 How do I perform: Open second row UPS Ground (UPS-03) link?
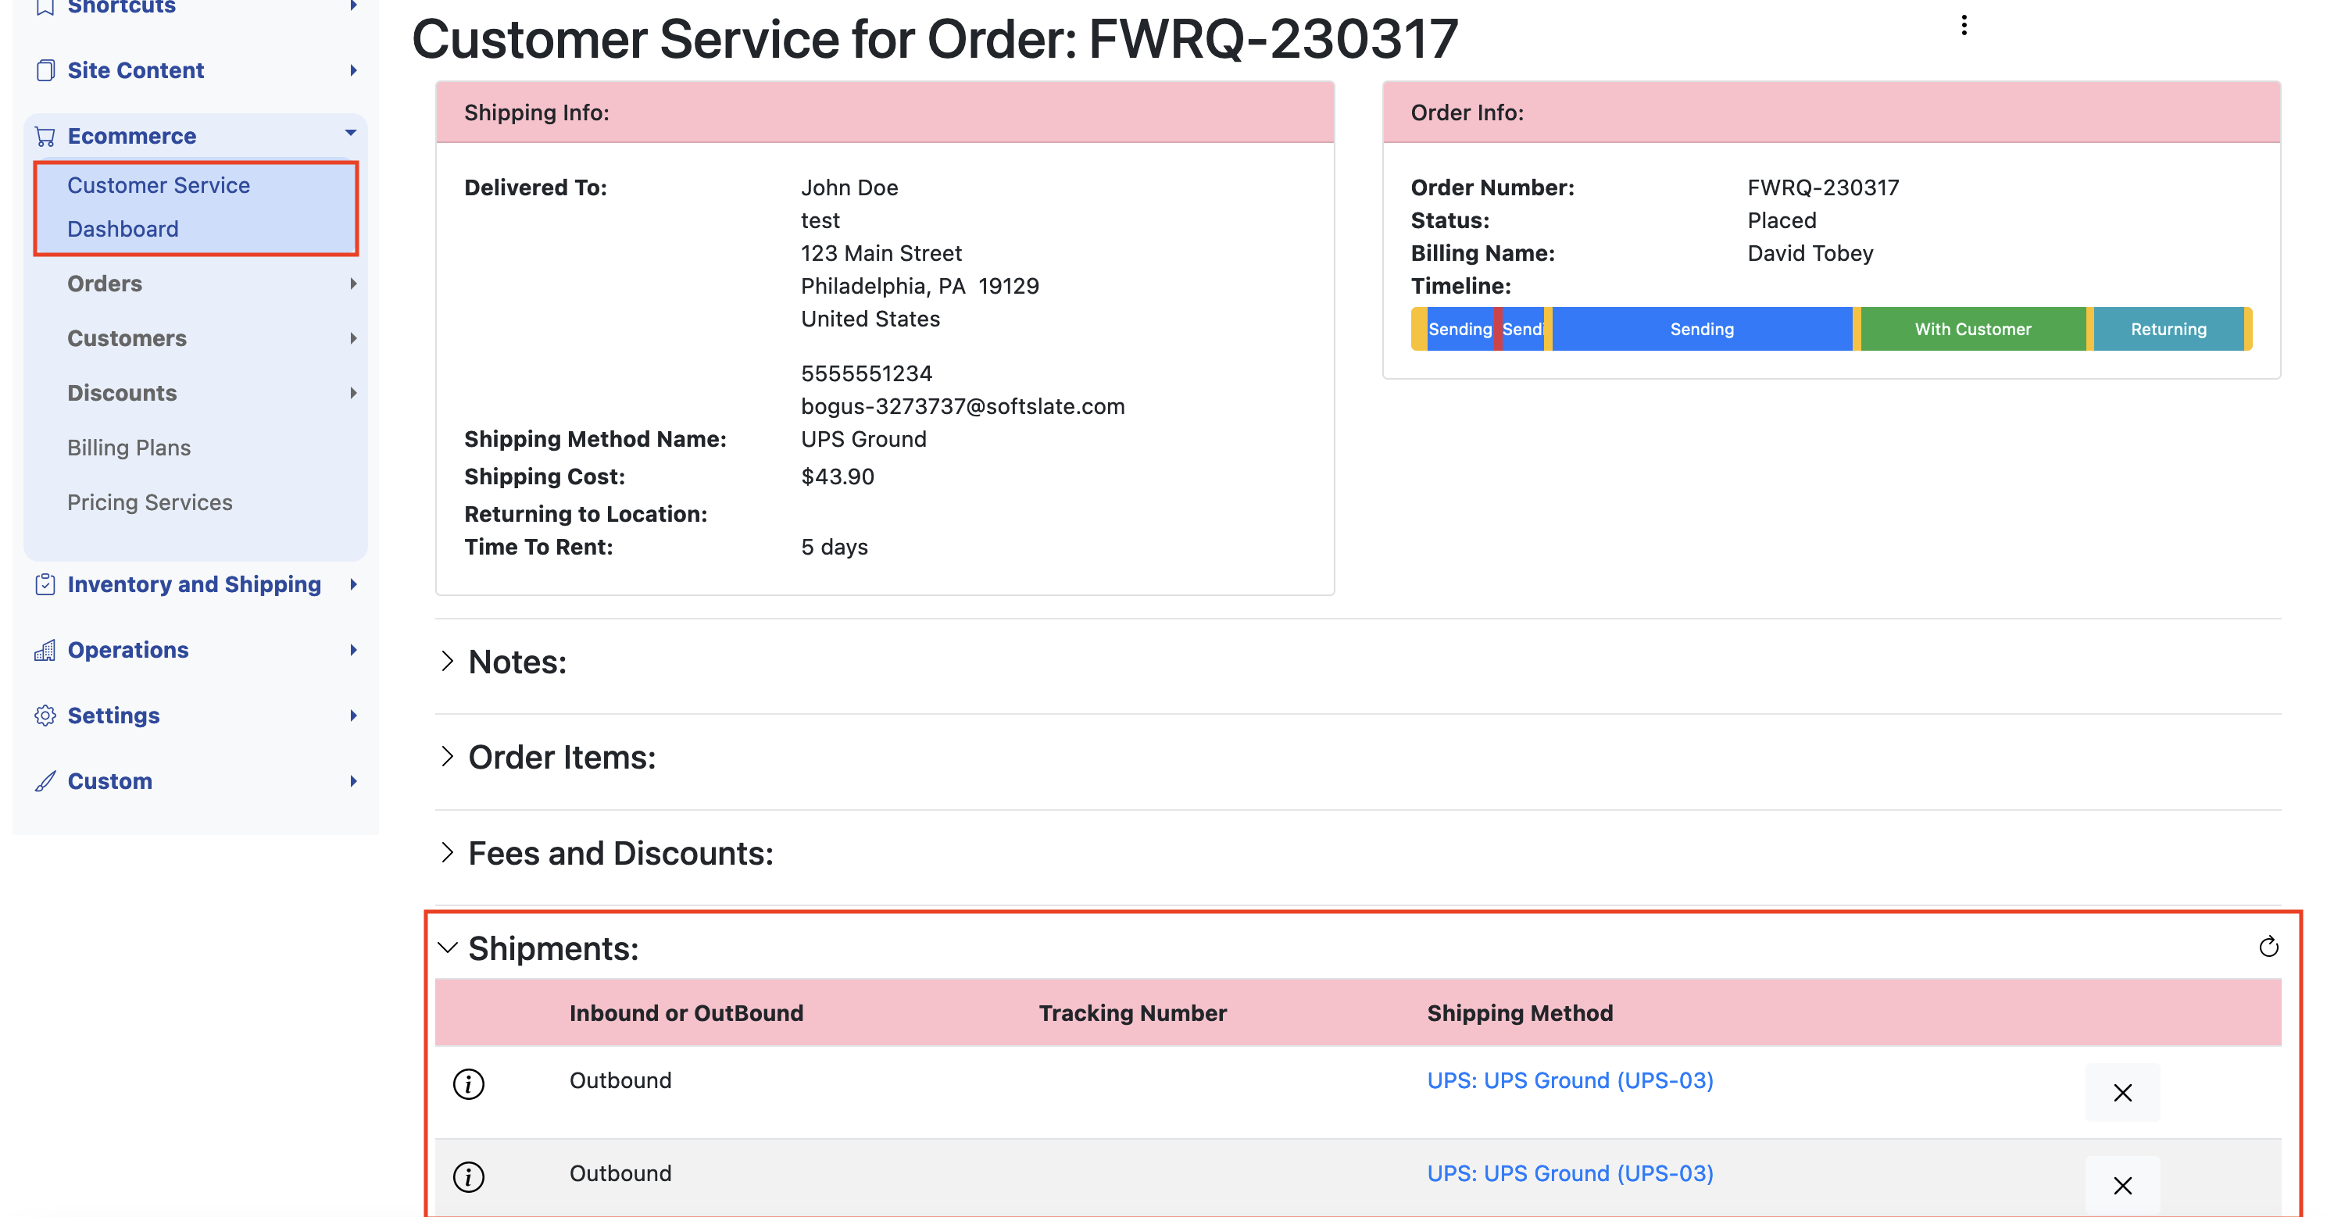(x=1570, y=1174)
